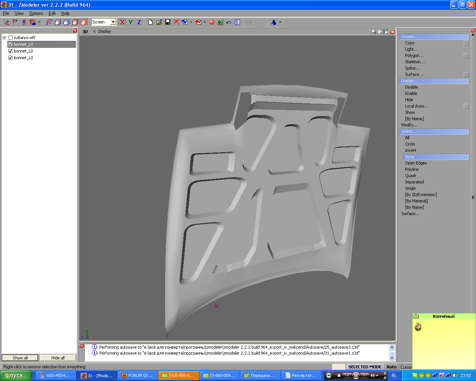Toggle the square box beside Polygon…
The height and width of the screenshot is (381, 476).
point(466,56)
